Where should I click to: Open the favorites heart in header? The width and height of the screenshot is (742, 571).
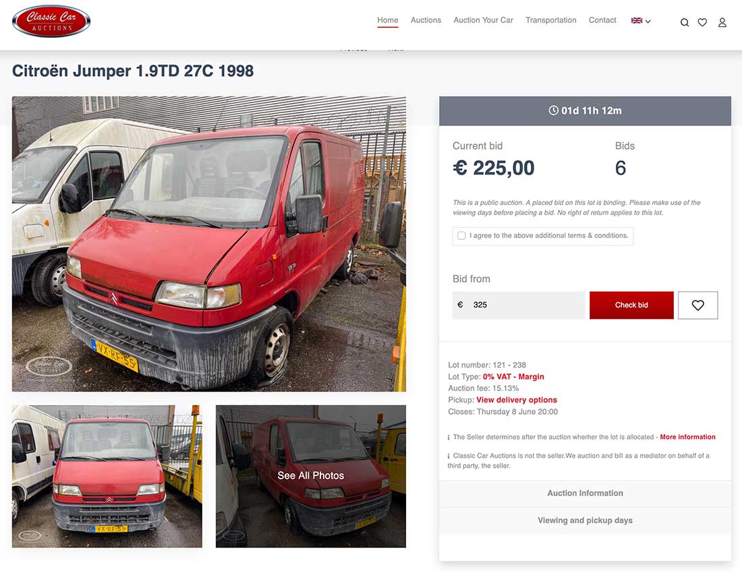click(702, 22)
